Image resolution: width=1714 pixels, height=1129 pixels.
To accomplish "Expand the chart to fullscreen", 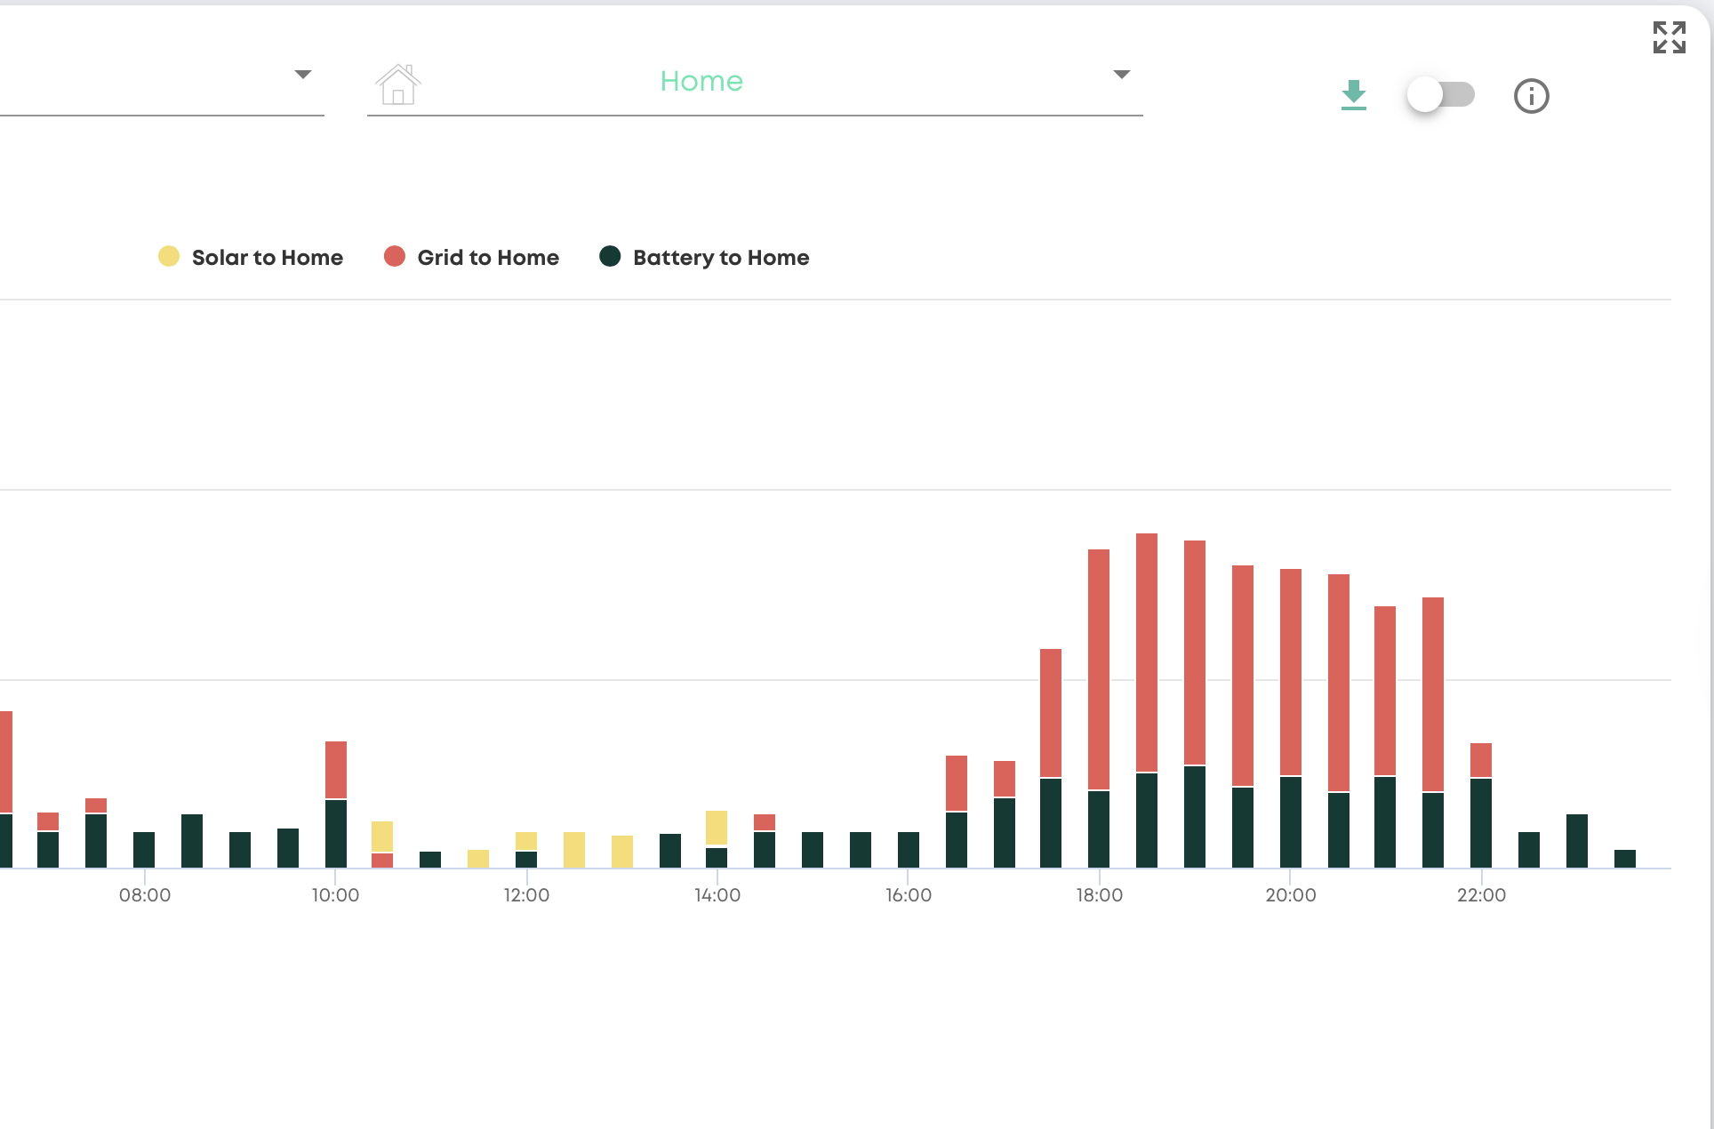I will (1669, 37).
